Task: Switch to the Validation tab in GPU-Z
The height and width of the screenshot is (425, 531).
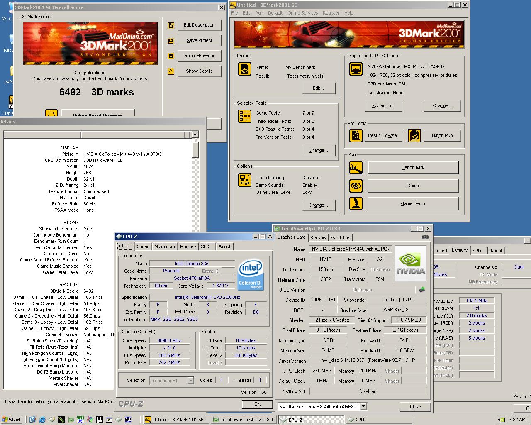Action: 341,238
